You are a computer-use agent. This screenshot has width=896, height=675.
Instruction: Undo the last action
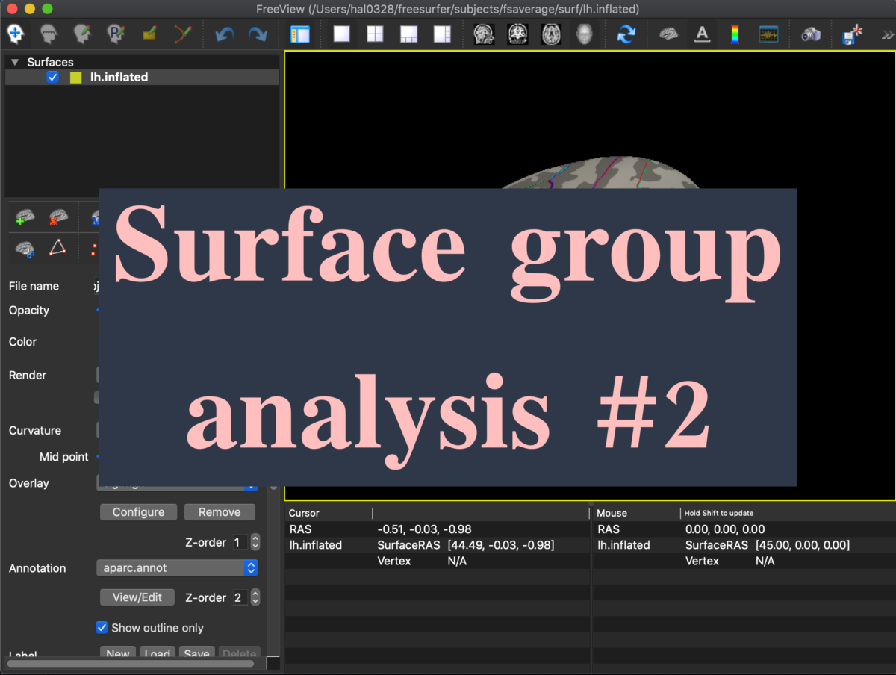coord(224,34)
